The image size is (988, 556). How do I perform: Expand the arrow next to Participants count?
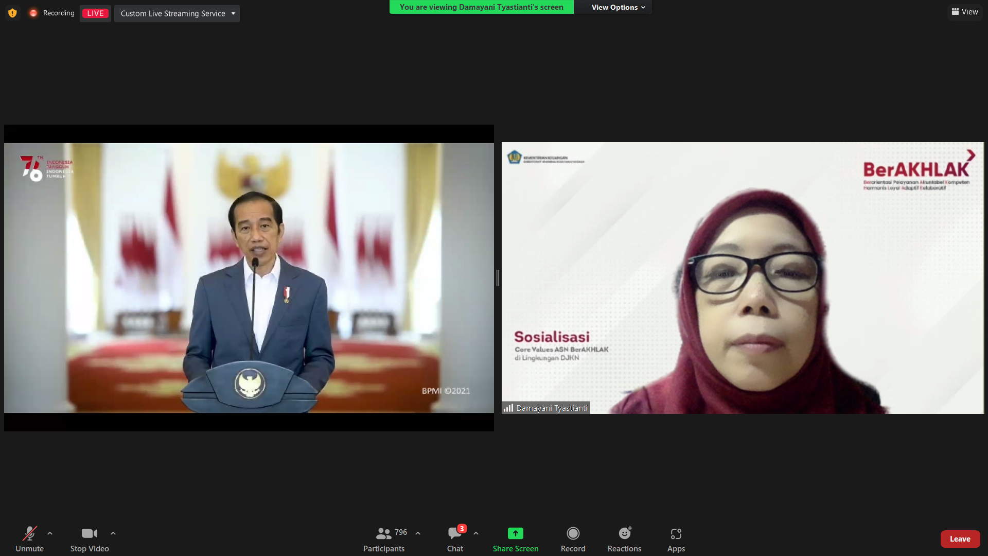[x=418, y=533]
